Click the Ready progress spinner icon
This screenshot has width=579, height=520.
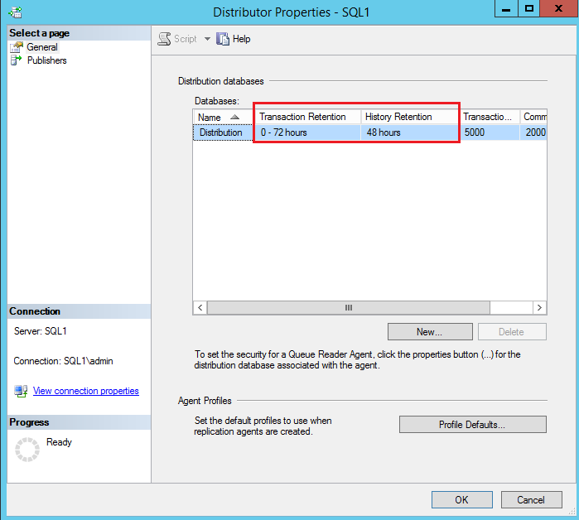click(27, 450)
